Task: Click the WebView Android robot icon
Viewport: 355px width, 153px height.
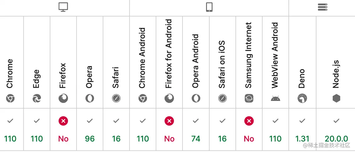Action: point(276,99)
